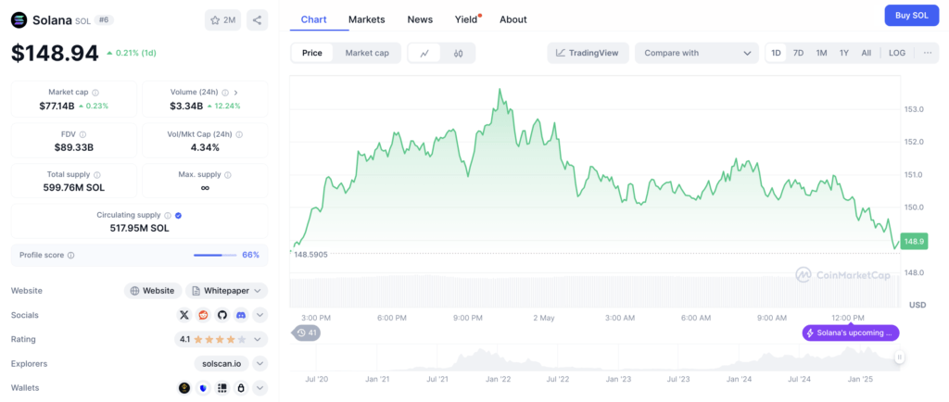949x402 pixels.
Task: Expand the Rating details chevron
Action: pos(259,339)
